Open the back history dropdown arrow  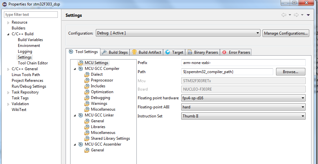tap(290, 15)
